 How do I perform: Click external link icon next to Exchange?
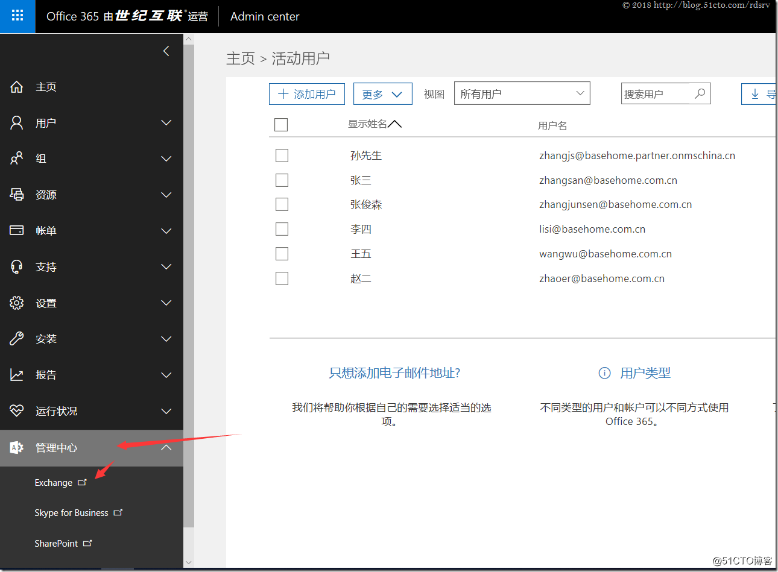point(82,482)
